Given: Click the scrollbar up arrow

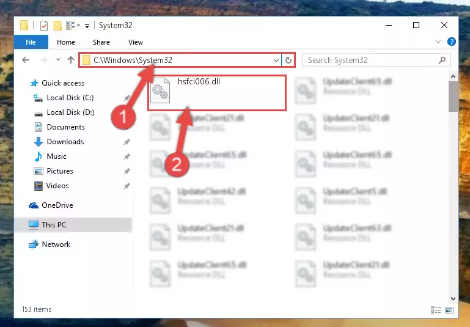Looking at the screenshot, I should coord(453,76).
